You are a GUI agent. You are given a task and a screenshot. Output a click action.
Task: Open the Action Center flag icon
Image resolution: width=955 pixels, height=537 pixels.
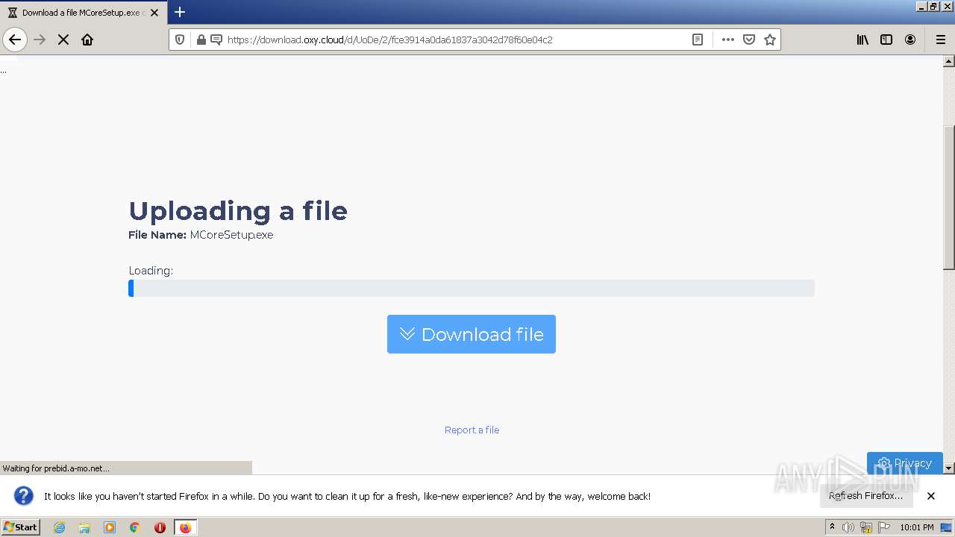(884, 527)
